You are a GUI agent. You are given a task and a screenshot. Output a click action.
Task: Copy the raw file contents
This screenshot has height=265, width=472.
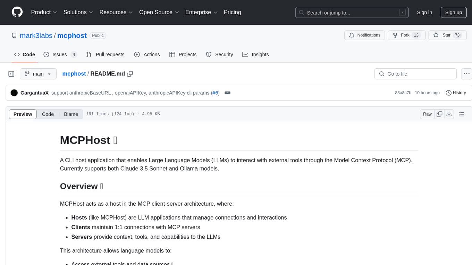pyautogui.click(x=439, y=114)
